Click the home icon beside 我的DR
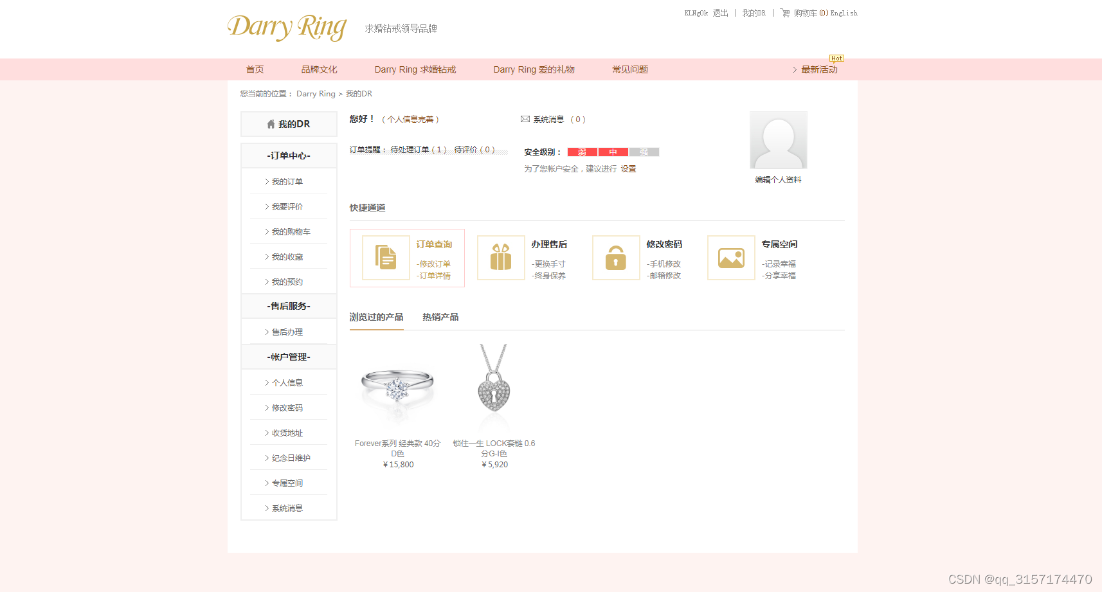The width and height of the screenshot is (1102, 592). pos(271,124)
